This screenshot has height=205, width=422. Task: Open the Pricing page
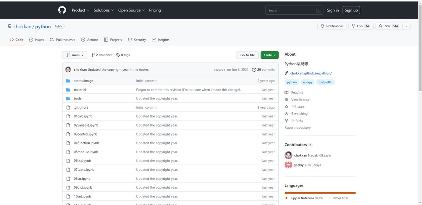point(155,10)
